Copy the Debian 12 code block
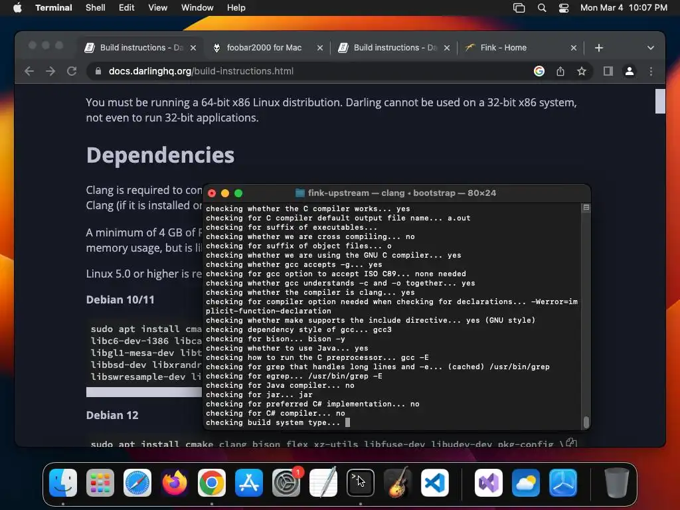680x510 pixels. (x=571, y=443)
